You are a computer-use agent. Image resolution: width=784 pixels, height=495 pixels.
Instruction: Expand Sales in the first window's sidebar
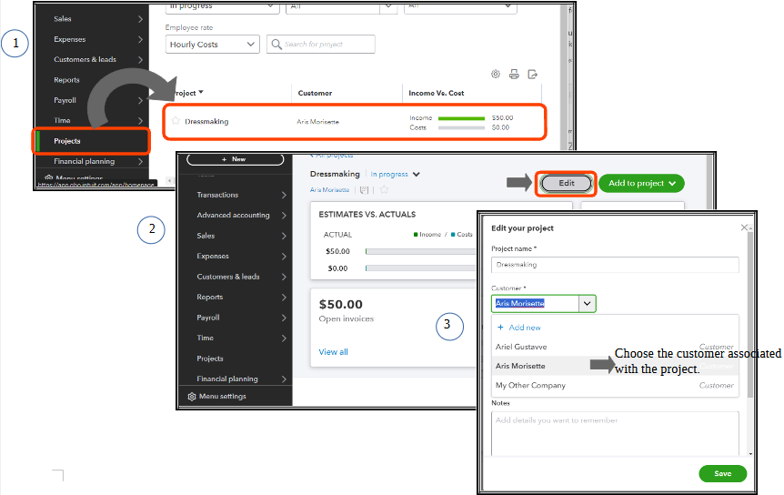pyautogui.click(x=140, y=19)
